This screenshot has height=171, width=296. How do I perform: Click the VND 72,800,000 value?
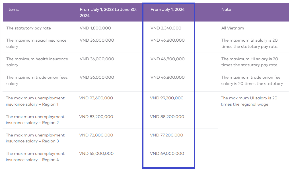pyautogui.click(x=96, y=135)
